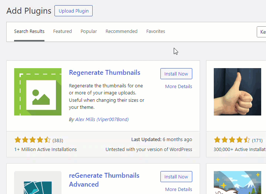Install the Regenerate Thumbnails plugin

[176, 74]
